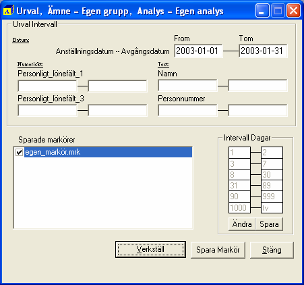Click the application icon in title bar
This screenshot has height=285, width=304.
click(x=9, y=10)
